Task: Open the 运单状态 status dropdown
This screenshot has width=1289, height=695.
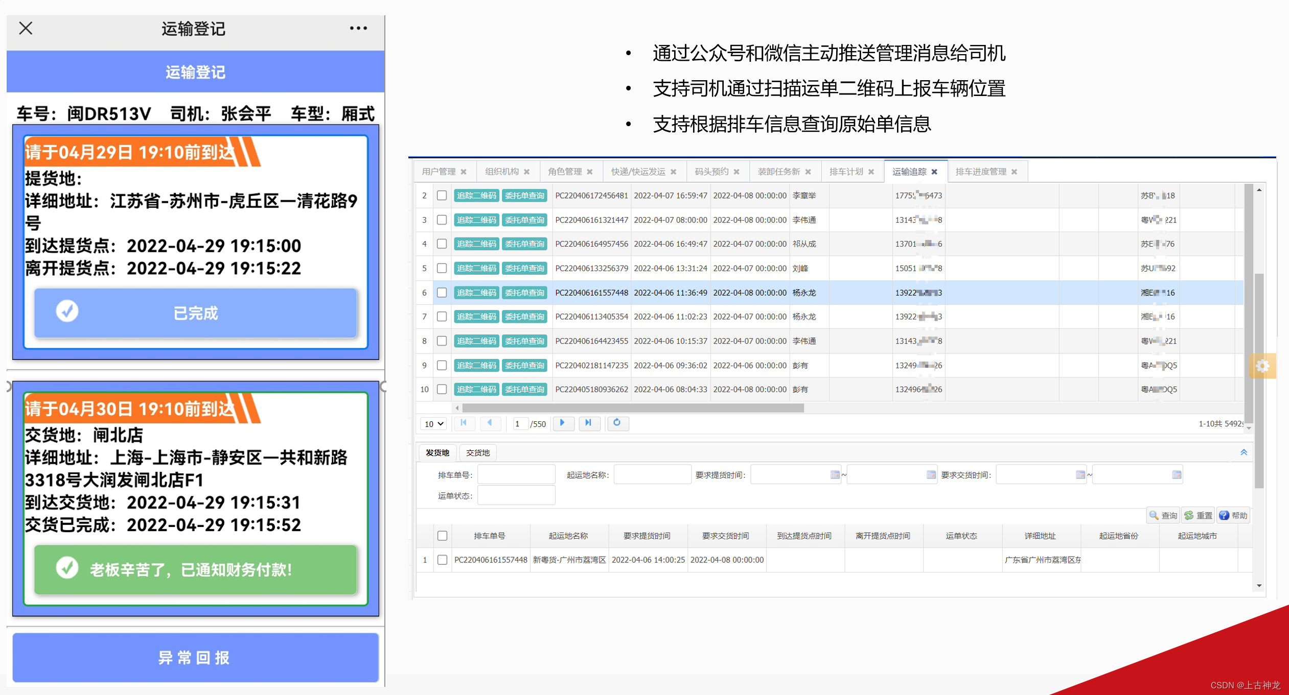Action: pyautogui.click(x=516, y=495)
